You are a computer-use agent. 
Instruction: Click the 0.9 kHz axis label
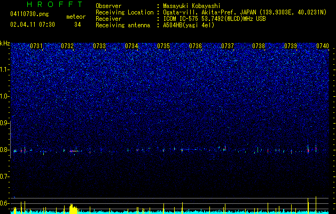5,123
